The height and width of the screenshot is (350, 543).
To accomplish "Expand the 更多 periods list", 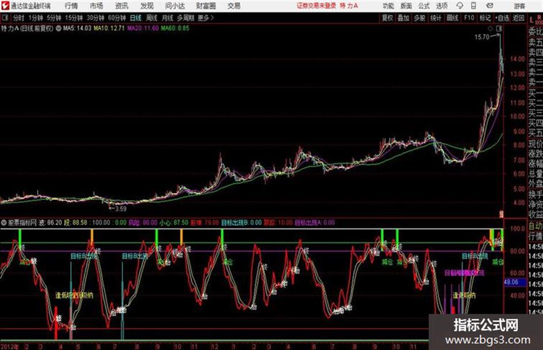I will point(206,18).
